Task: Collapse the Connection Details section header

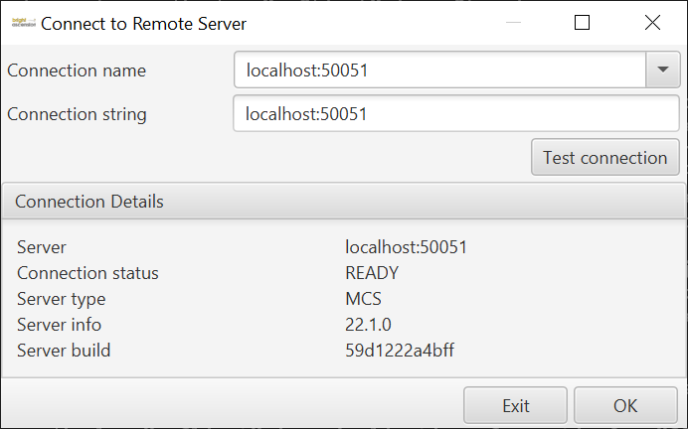Action: pos(343,202)
